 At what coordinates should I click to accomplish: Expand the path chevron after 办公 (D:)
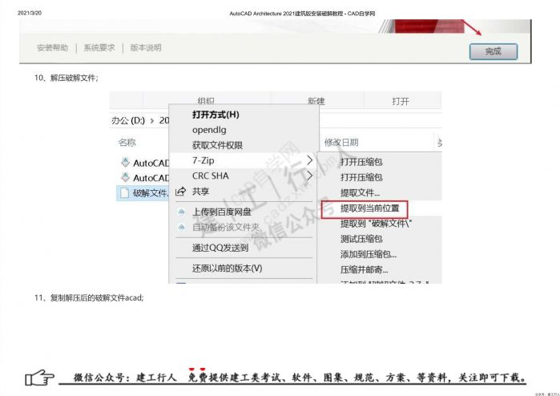pyautogui.click(x=152, y=121)
